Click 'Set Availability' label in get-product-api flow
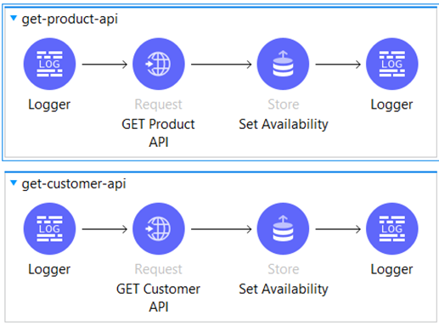The height and width of the screenshot is (326, 439). 284,125
